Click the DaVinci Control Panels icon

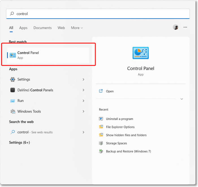13,90
